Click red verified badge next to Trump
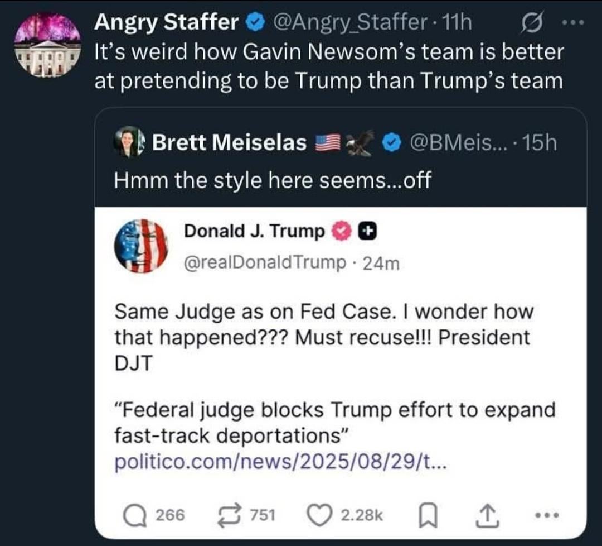 [x=341, y=231]
